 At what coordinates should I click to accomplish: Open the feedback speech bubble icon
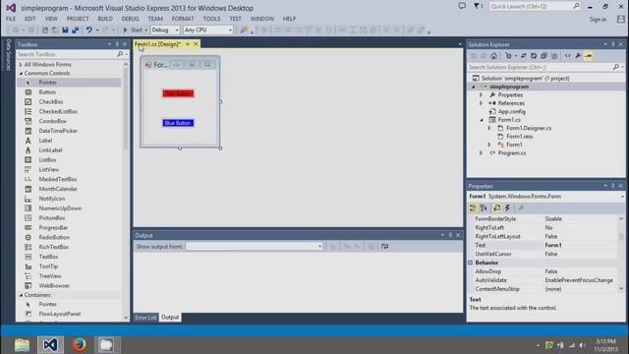tap(462, 6)
